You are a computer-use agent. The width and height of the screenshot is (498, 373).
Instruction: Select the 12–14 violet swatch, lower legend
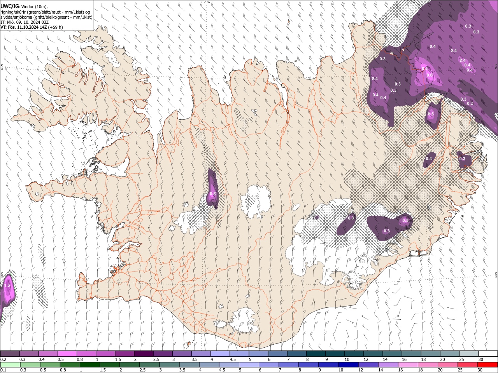pos(368,364)
